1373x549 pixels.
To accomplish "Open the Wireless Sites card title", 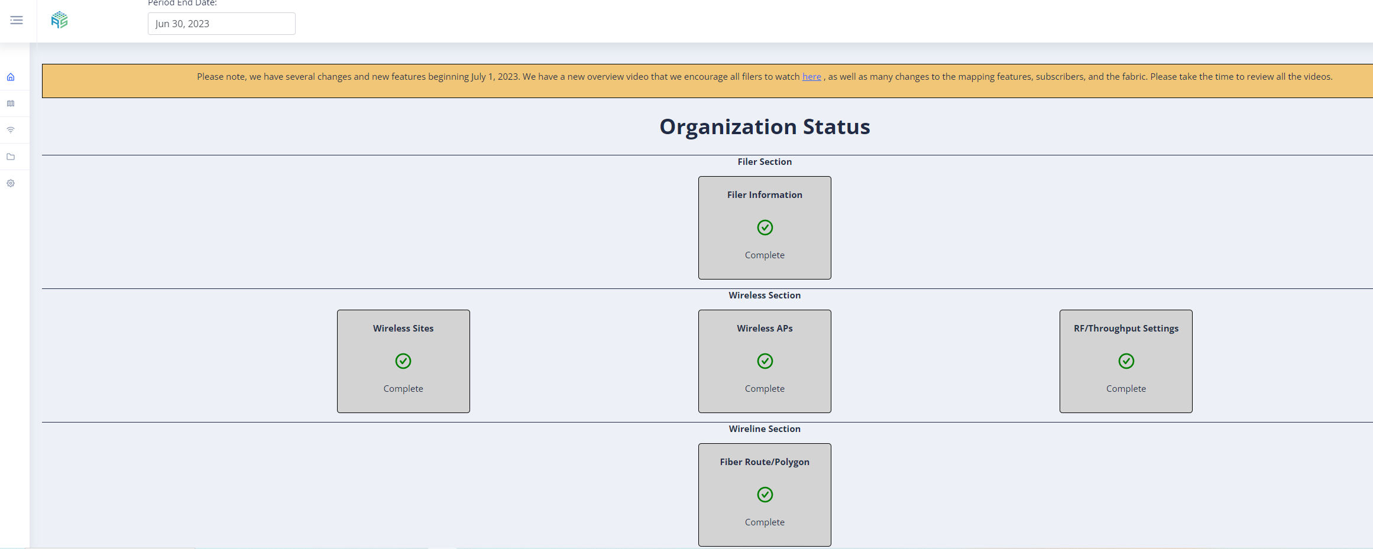I will coord(403,329).
